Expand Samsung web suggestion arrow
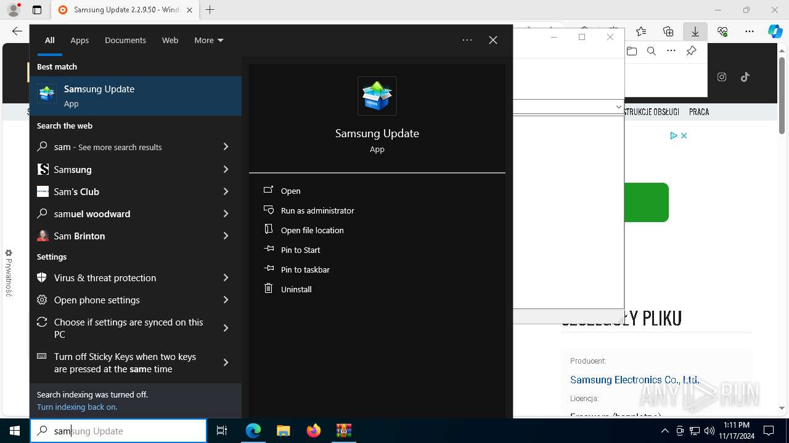The height and width of the screenshot is (443, 789). (226, 169)
